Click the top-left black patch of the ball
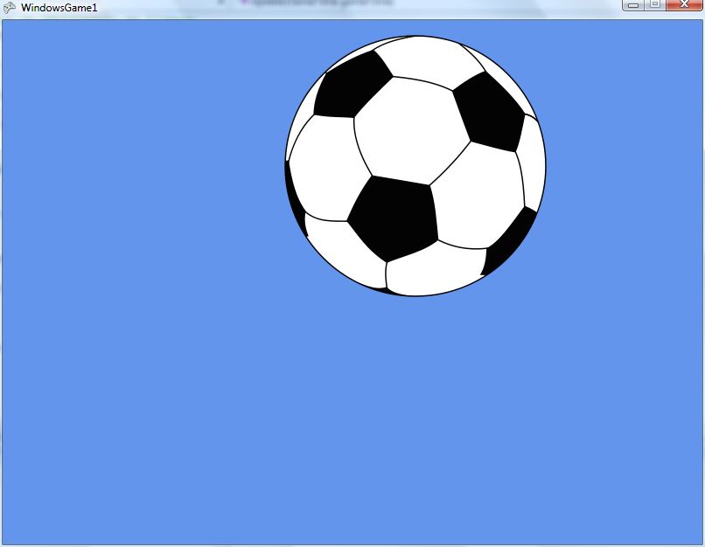The image size is (705, 547). 352,85
